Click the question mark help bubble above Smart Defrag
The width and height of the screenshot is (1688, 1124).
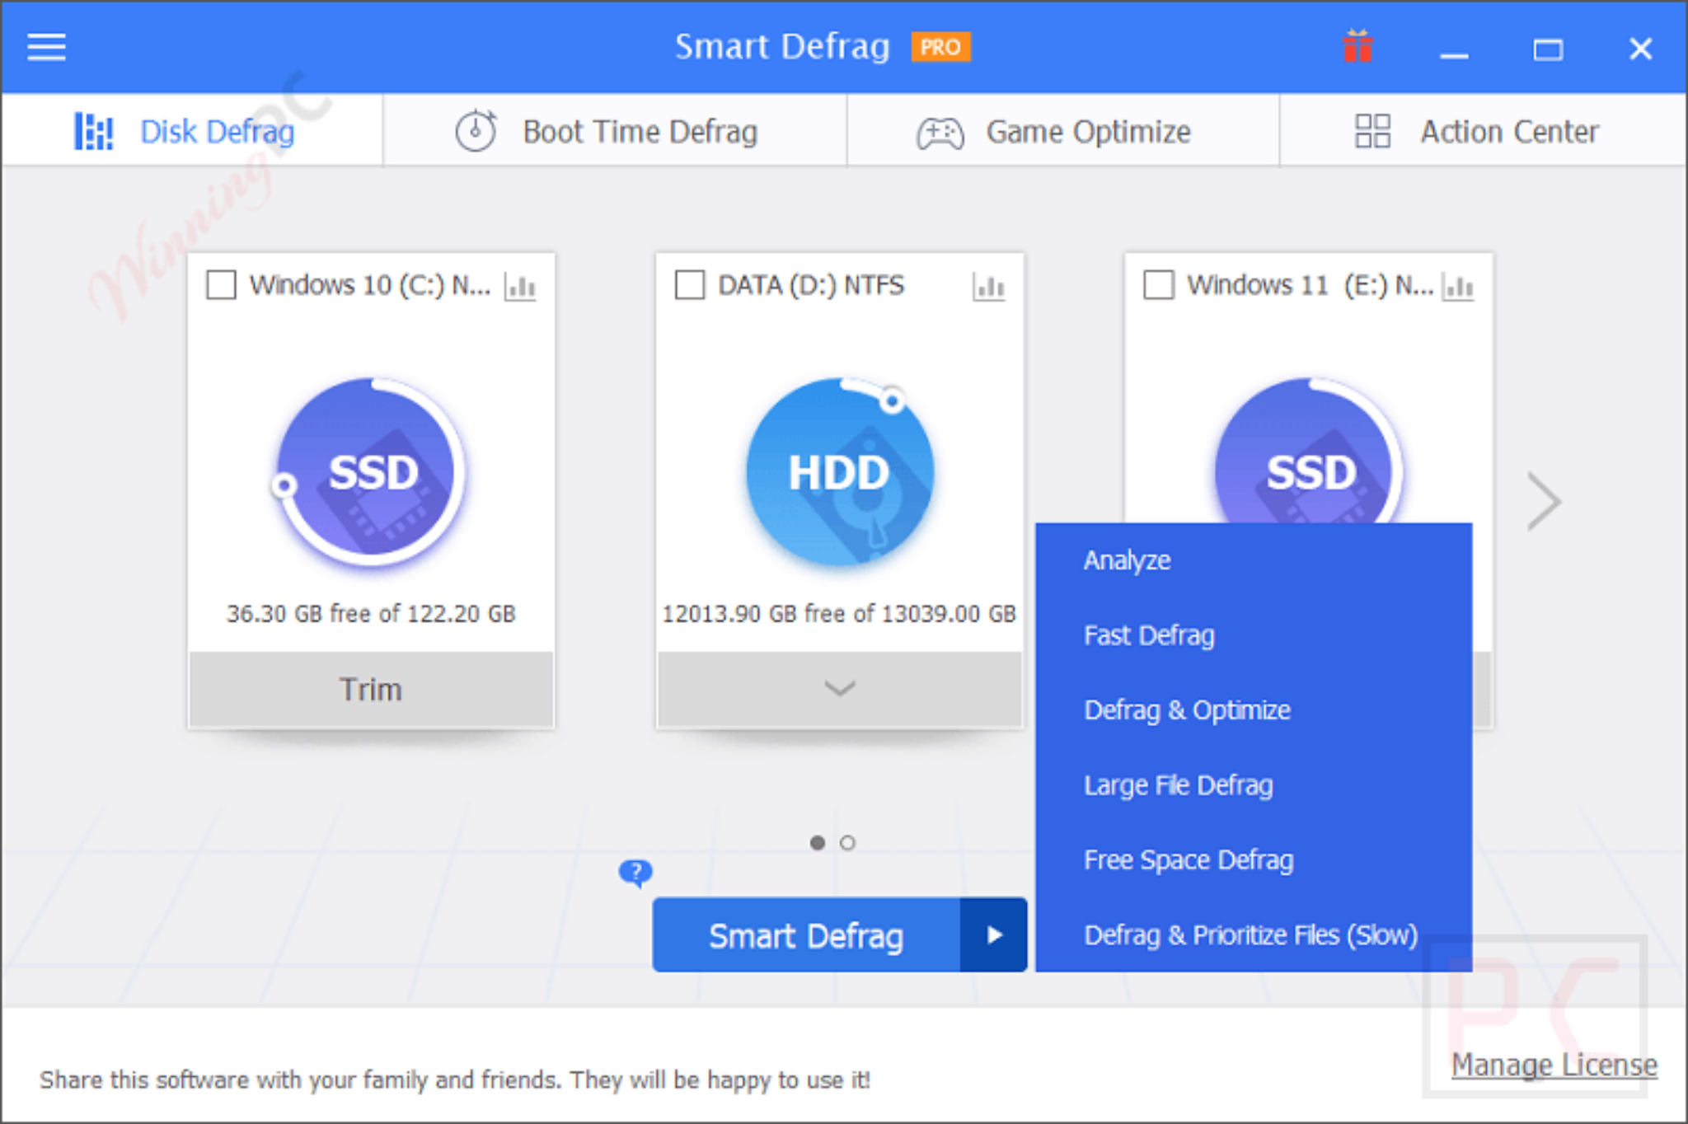[635, 871]
